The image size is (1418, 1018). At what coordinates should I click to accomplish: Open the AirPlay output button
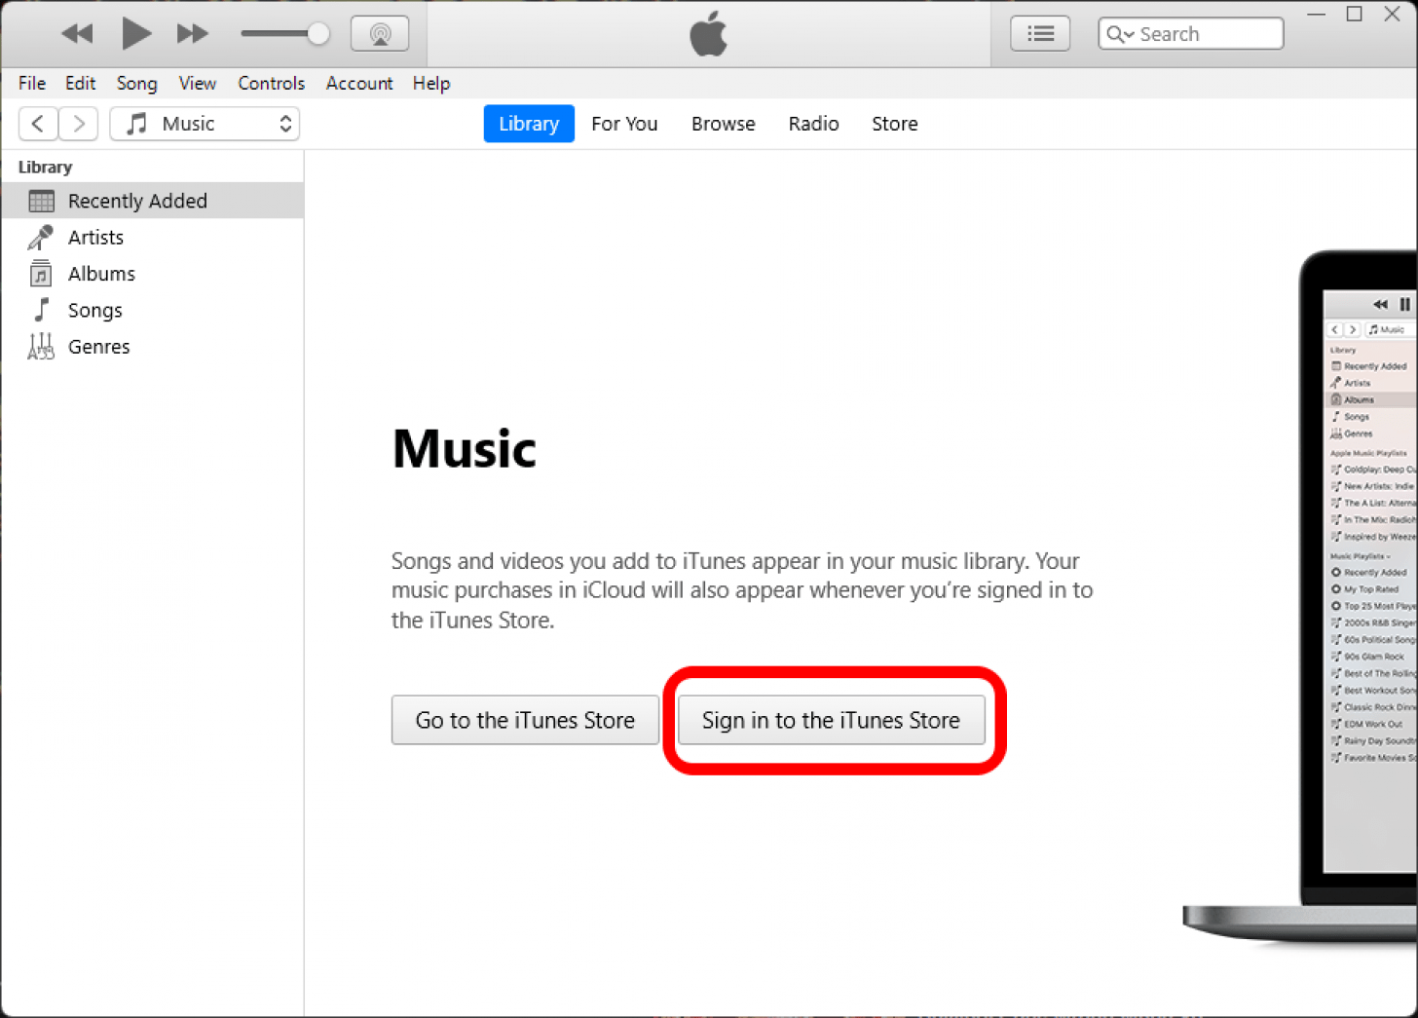tap(380, 34)
